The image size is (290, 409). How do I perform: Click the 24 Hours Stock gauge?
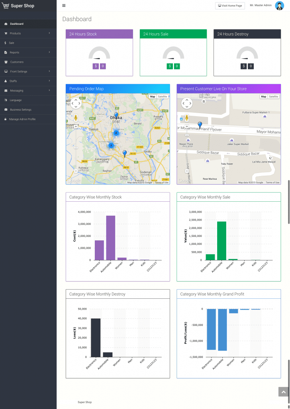click(99, 53)
